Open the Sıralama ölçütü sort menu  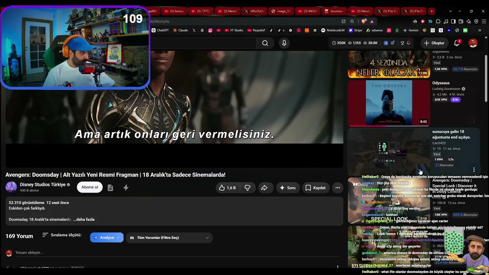[62, 235]
